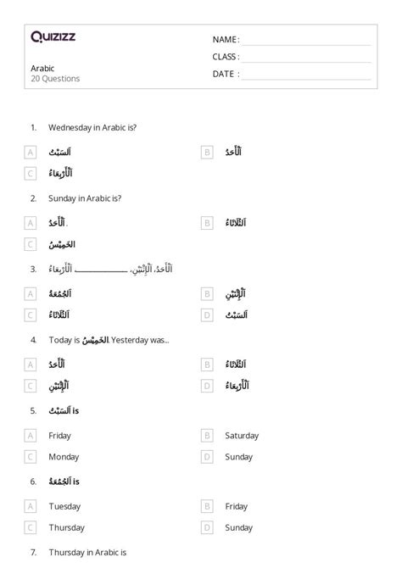Tick box D for question 4

click(x=207, y=386)
